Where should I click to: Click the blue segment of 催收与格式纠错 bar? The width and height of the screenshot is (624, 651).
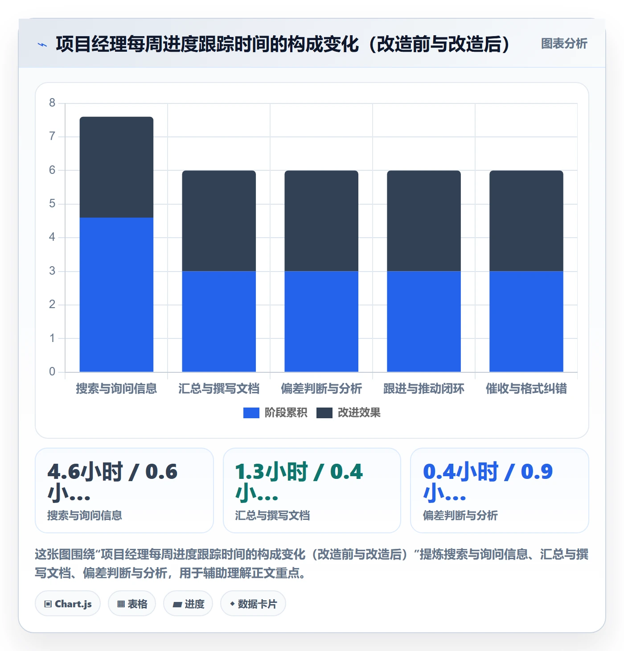tap(526, 321)
